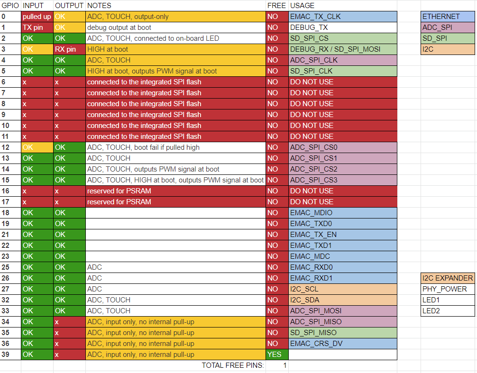Select the EMAC_TX_CLK usage cell
The height and width of the screenshot is (373, 477).
342,17
